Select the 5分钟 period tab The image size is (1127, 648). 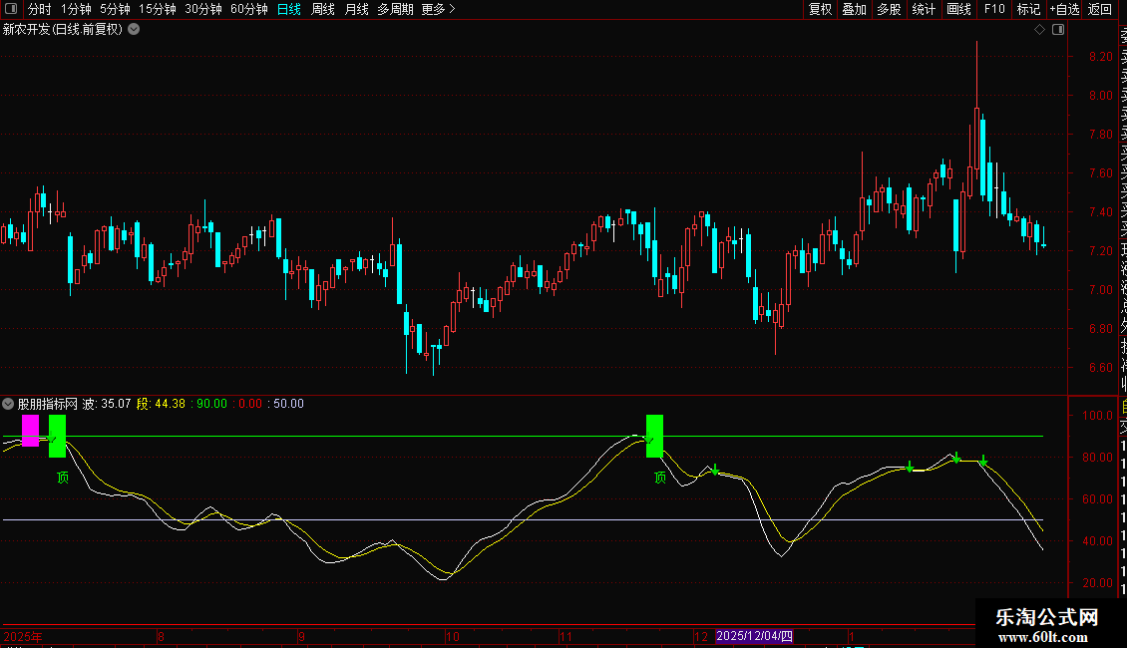pos(115,9)
